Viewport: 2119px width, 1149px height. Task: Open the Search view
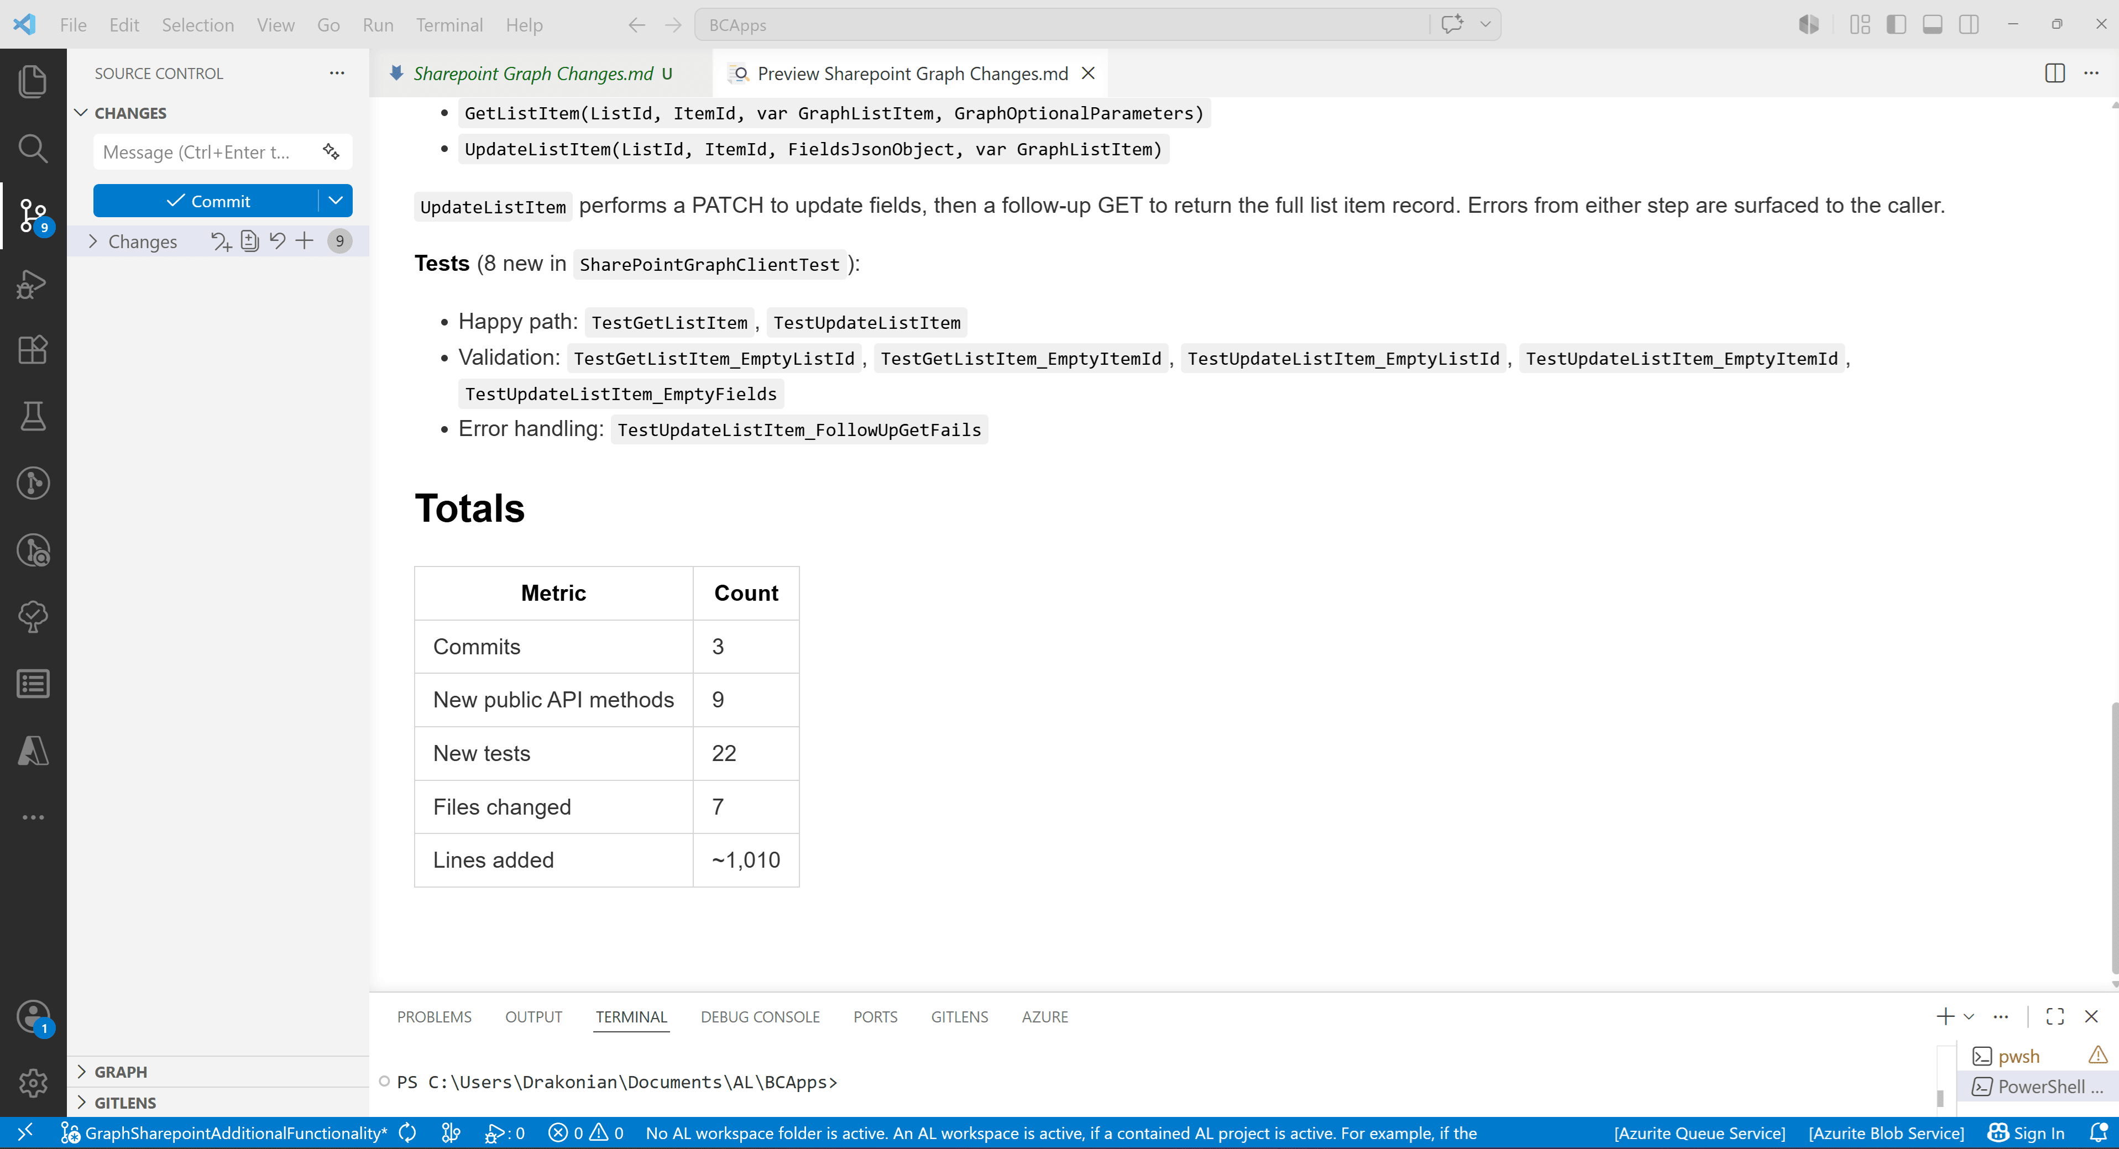pyautogui.click(x=33, y=149)
